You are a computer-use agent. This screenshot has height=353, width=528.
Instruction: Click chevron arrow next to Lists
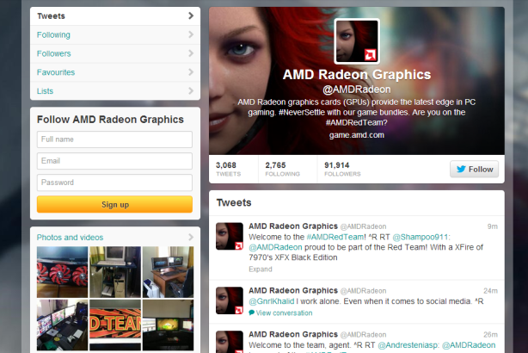pyautogui.click(x=191, y=90)
